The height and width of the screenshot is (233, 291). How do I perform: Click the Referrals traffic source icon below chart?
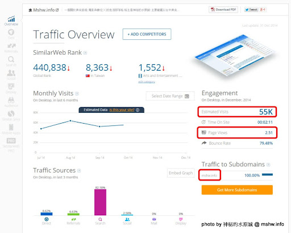coord(73,219)
